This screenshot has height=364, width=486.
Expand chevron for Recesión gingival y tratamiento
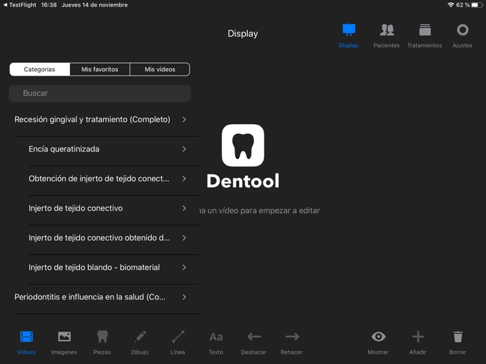[184, 120]
